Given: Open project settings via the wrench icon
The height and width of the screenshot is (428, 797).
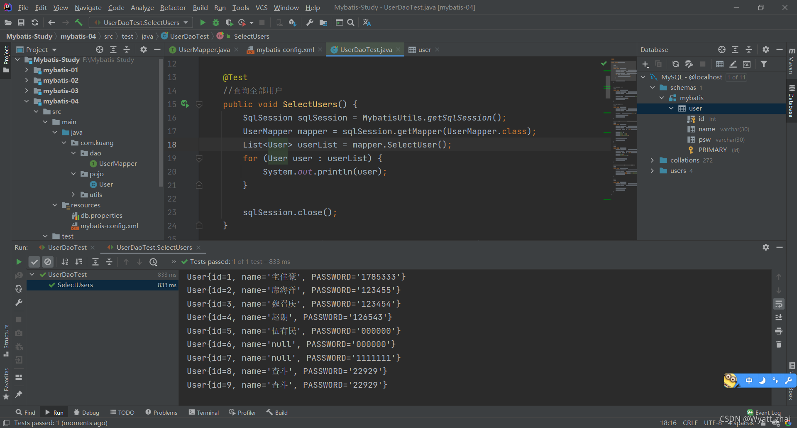Looking at the screenshot, I should pos(310,22).
